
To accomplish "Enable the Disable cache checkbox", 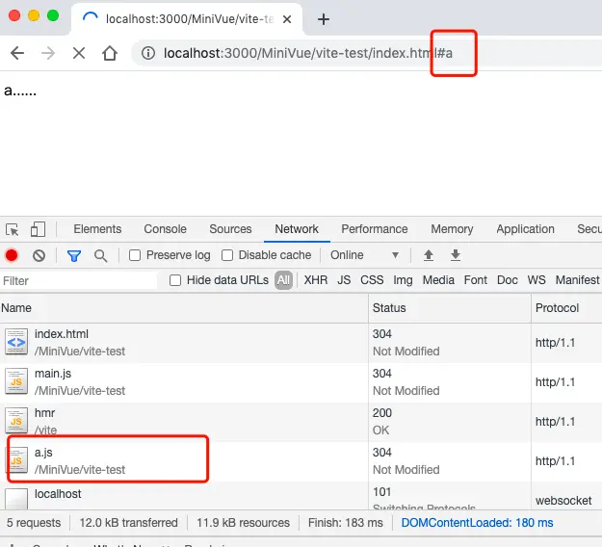I will coord(227,255).
